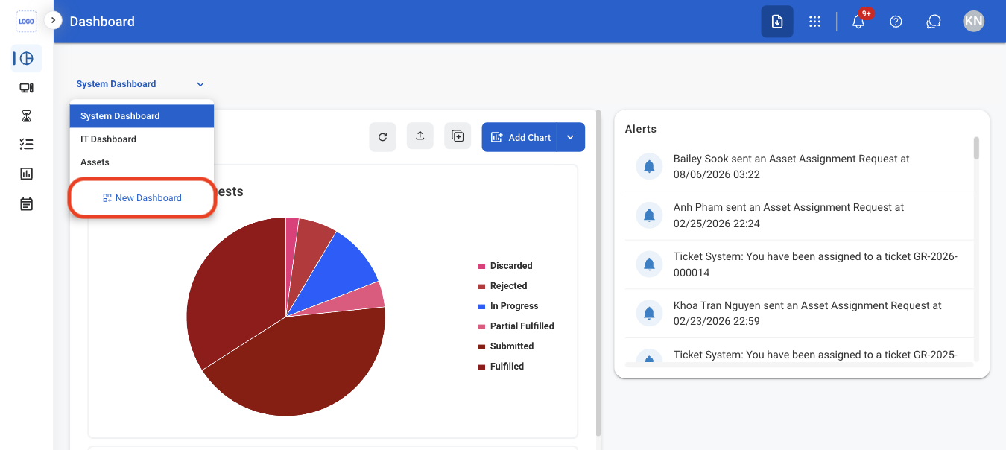Click the Alerts panel vertical scrollbar
The image size is (1006, 450).
pyautogui.click(x=976, y=148)
